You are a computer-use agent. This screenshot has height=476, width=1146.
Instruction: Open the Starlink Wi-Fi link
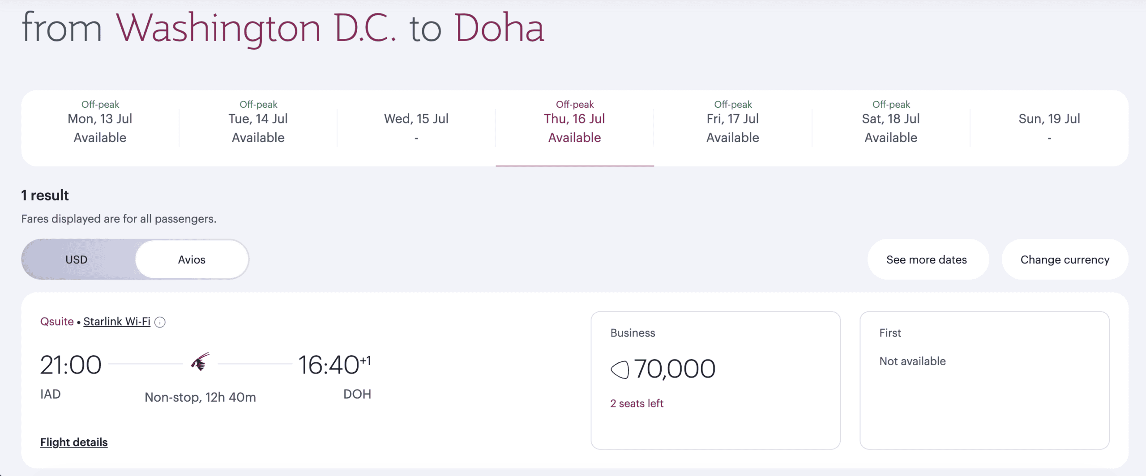click(117, 321)
